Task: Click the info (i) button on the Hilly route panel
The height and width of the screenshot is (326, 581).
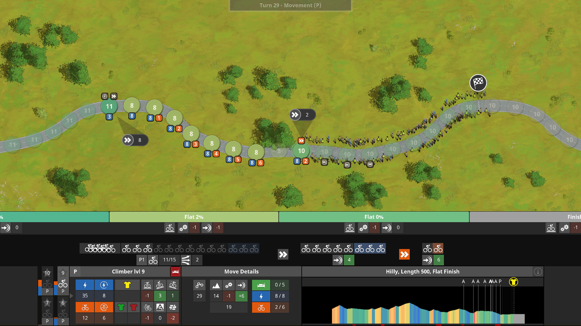Action: [x=538, y=271]
